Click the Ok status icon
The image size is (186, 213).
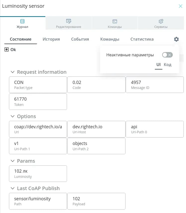click(x=7, y=50)
